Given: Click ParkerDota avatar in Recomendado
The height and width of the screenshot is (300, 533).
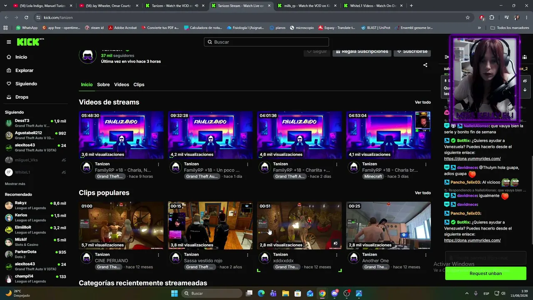Looking at the screenshot, I should pos(9,254).
